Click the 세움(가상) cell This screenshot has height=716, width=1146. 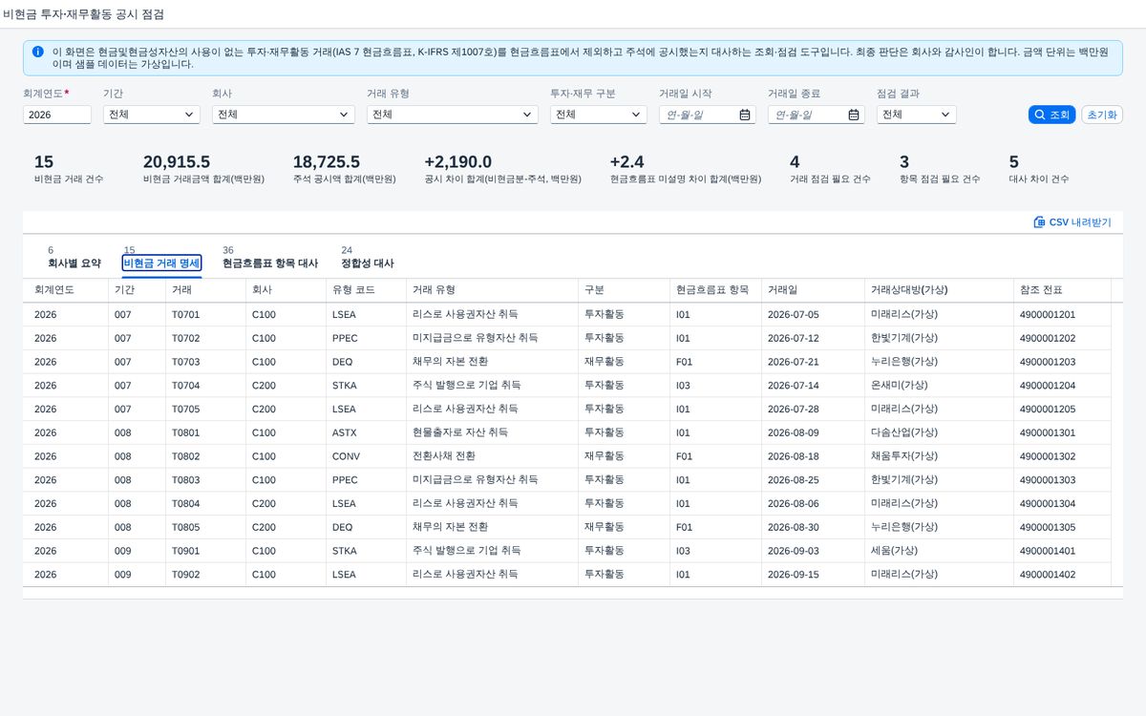(x=894, y=551)
